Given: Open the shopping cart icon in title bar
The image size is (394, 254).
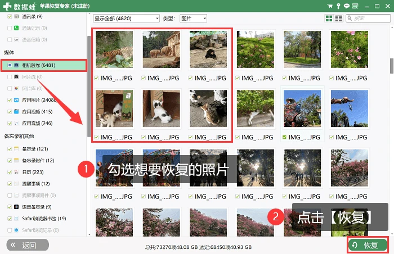Looking at the screenshot, I should pos(330,6).
